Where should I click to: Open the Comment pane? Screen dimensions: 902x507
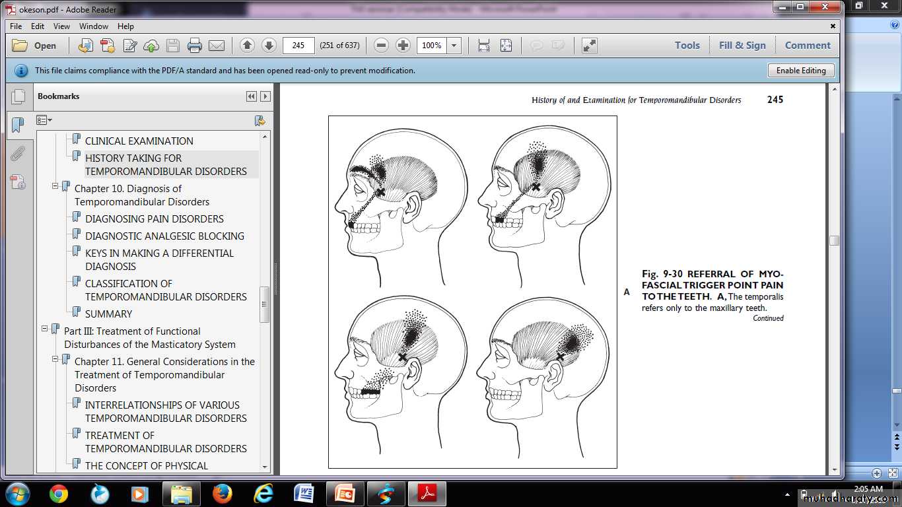pyautogui.click(x=808, y=46)
